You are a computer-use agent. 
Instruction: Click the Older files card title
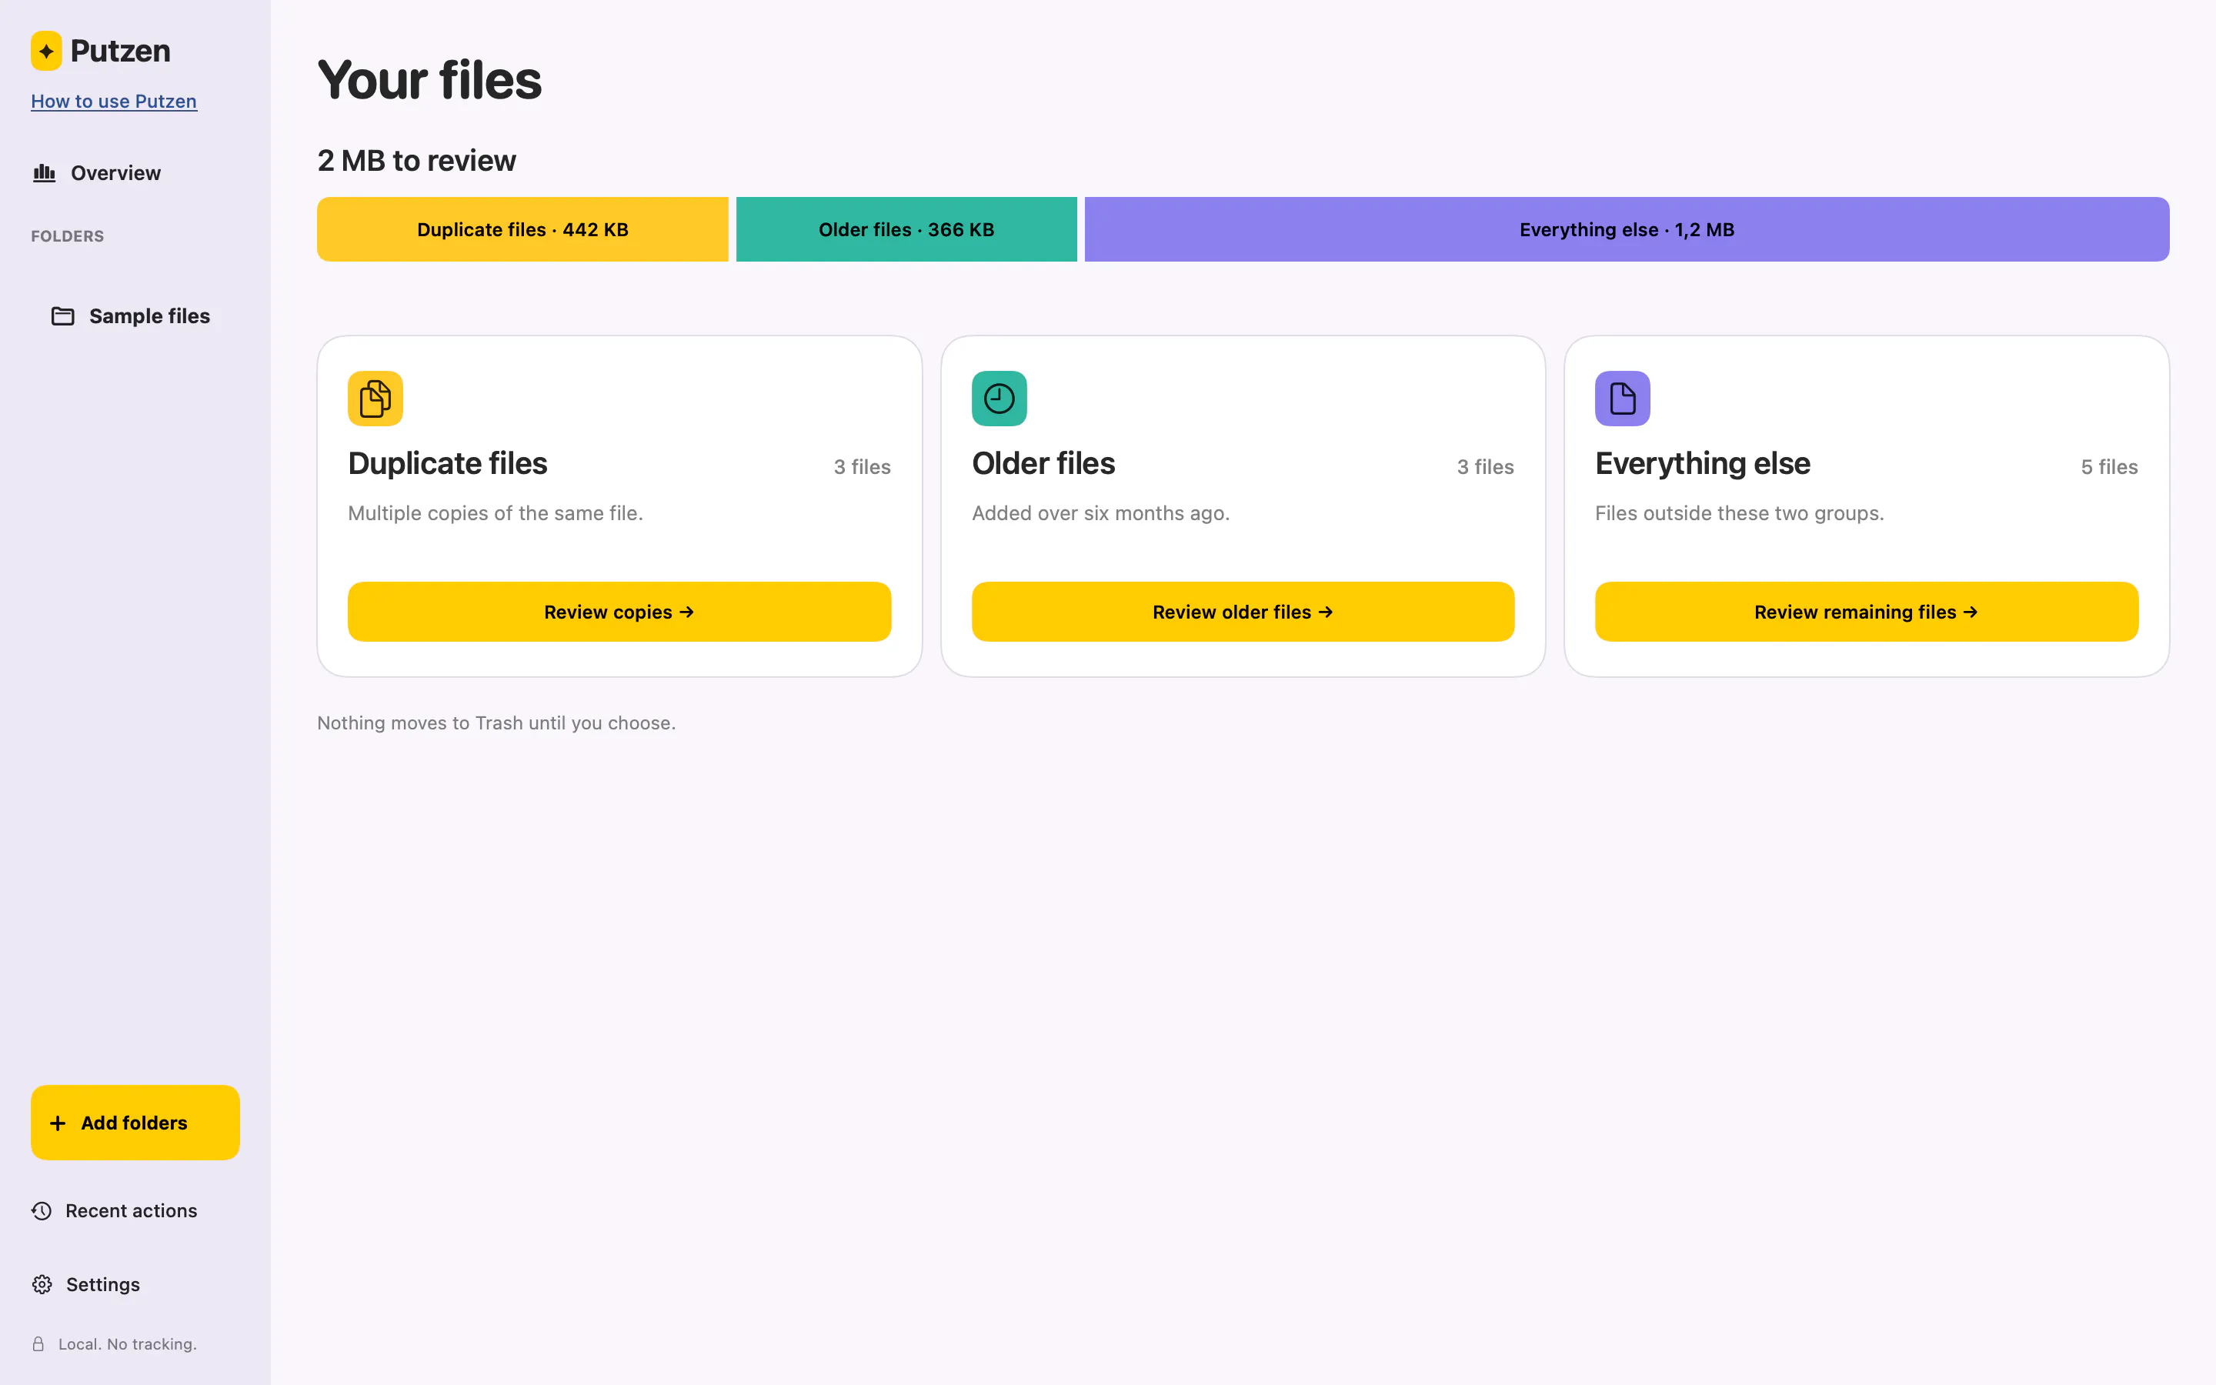tap(1043, 463)
